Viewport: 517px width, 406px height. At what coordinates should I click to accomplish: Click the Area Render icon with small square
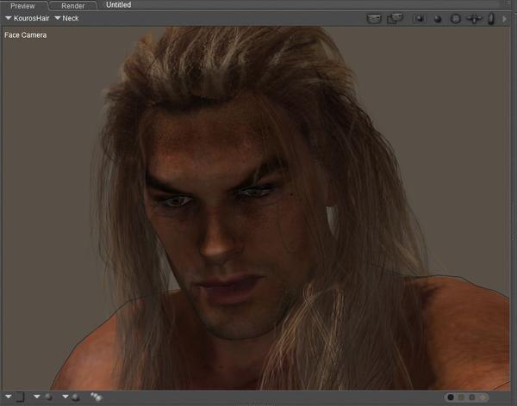(x=395, y=18)
